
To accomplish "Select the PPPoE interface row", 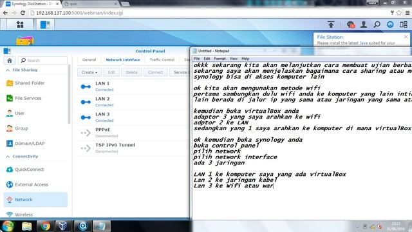I will coord(133,133).
